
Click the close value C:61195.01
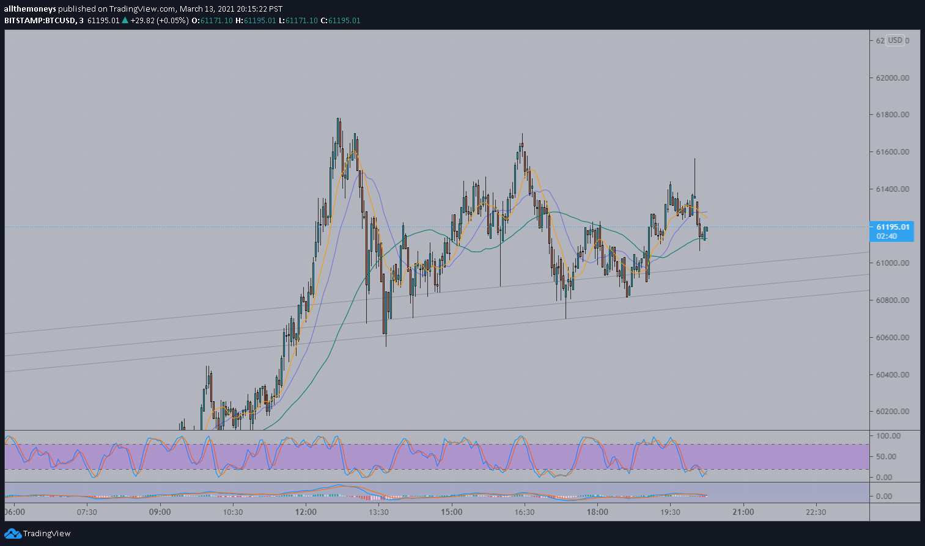coord(340,20)
